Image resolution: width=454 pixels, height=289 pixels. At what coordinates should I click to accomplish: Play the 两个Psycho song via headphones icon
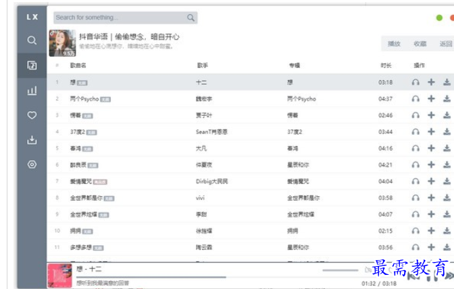(x=415, y=99)
